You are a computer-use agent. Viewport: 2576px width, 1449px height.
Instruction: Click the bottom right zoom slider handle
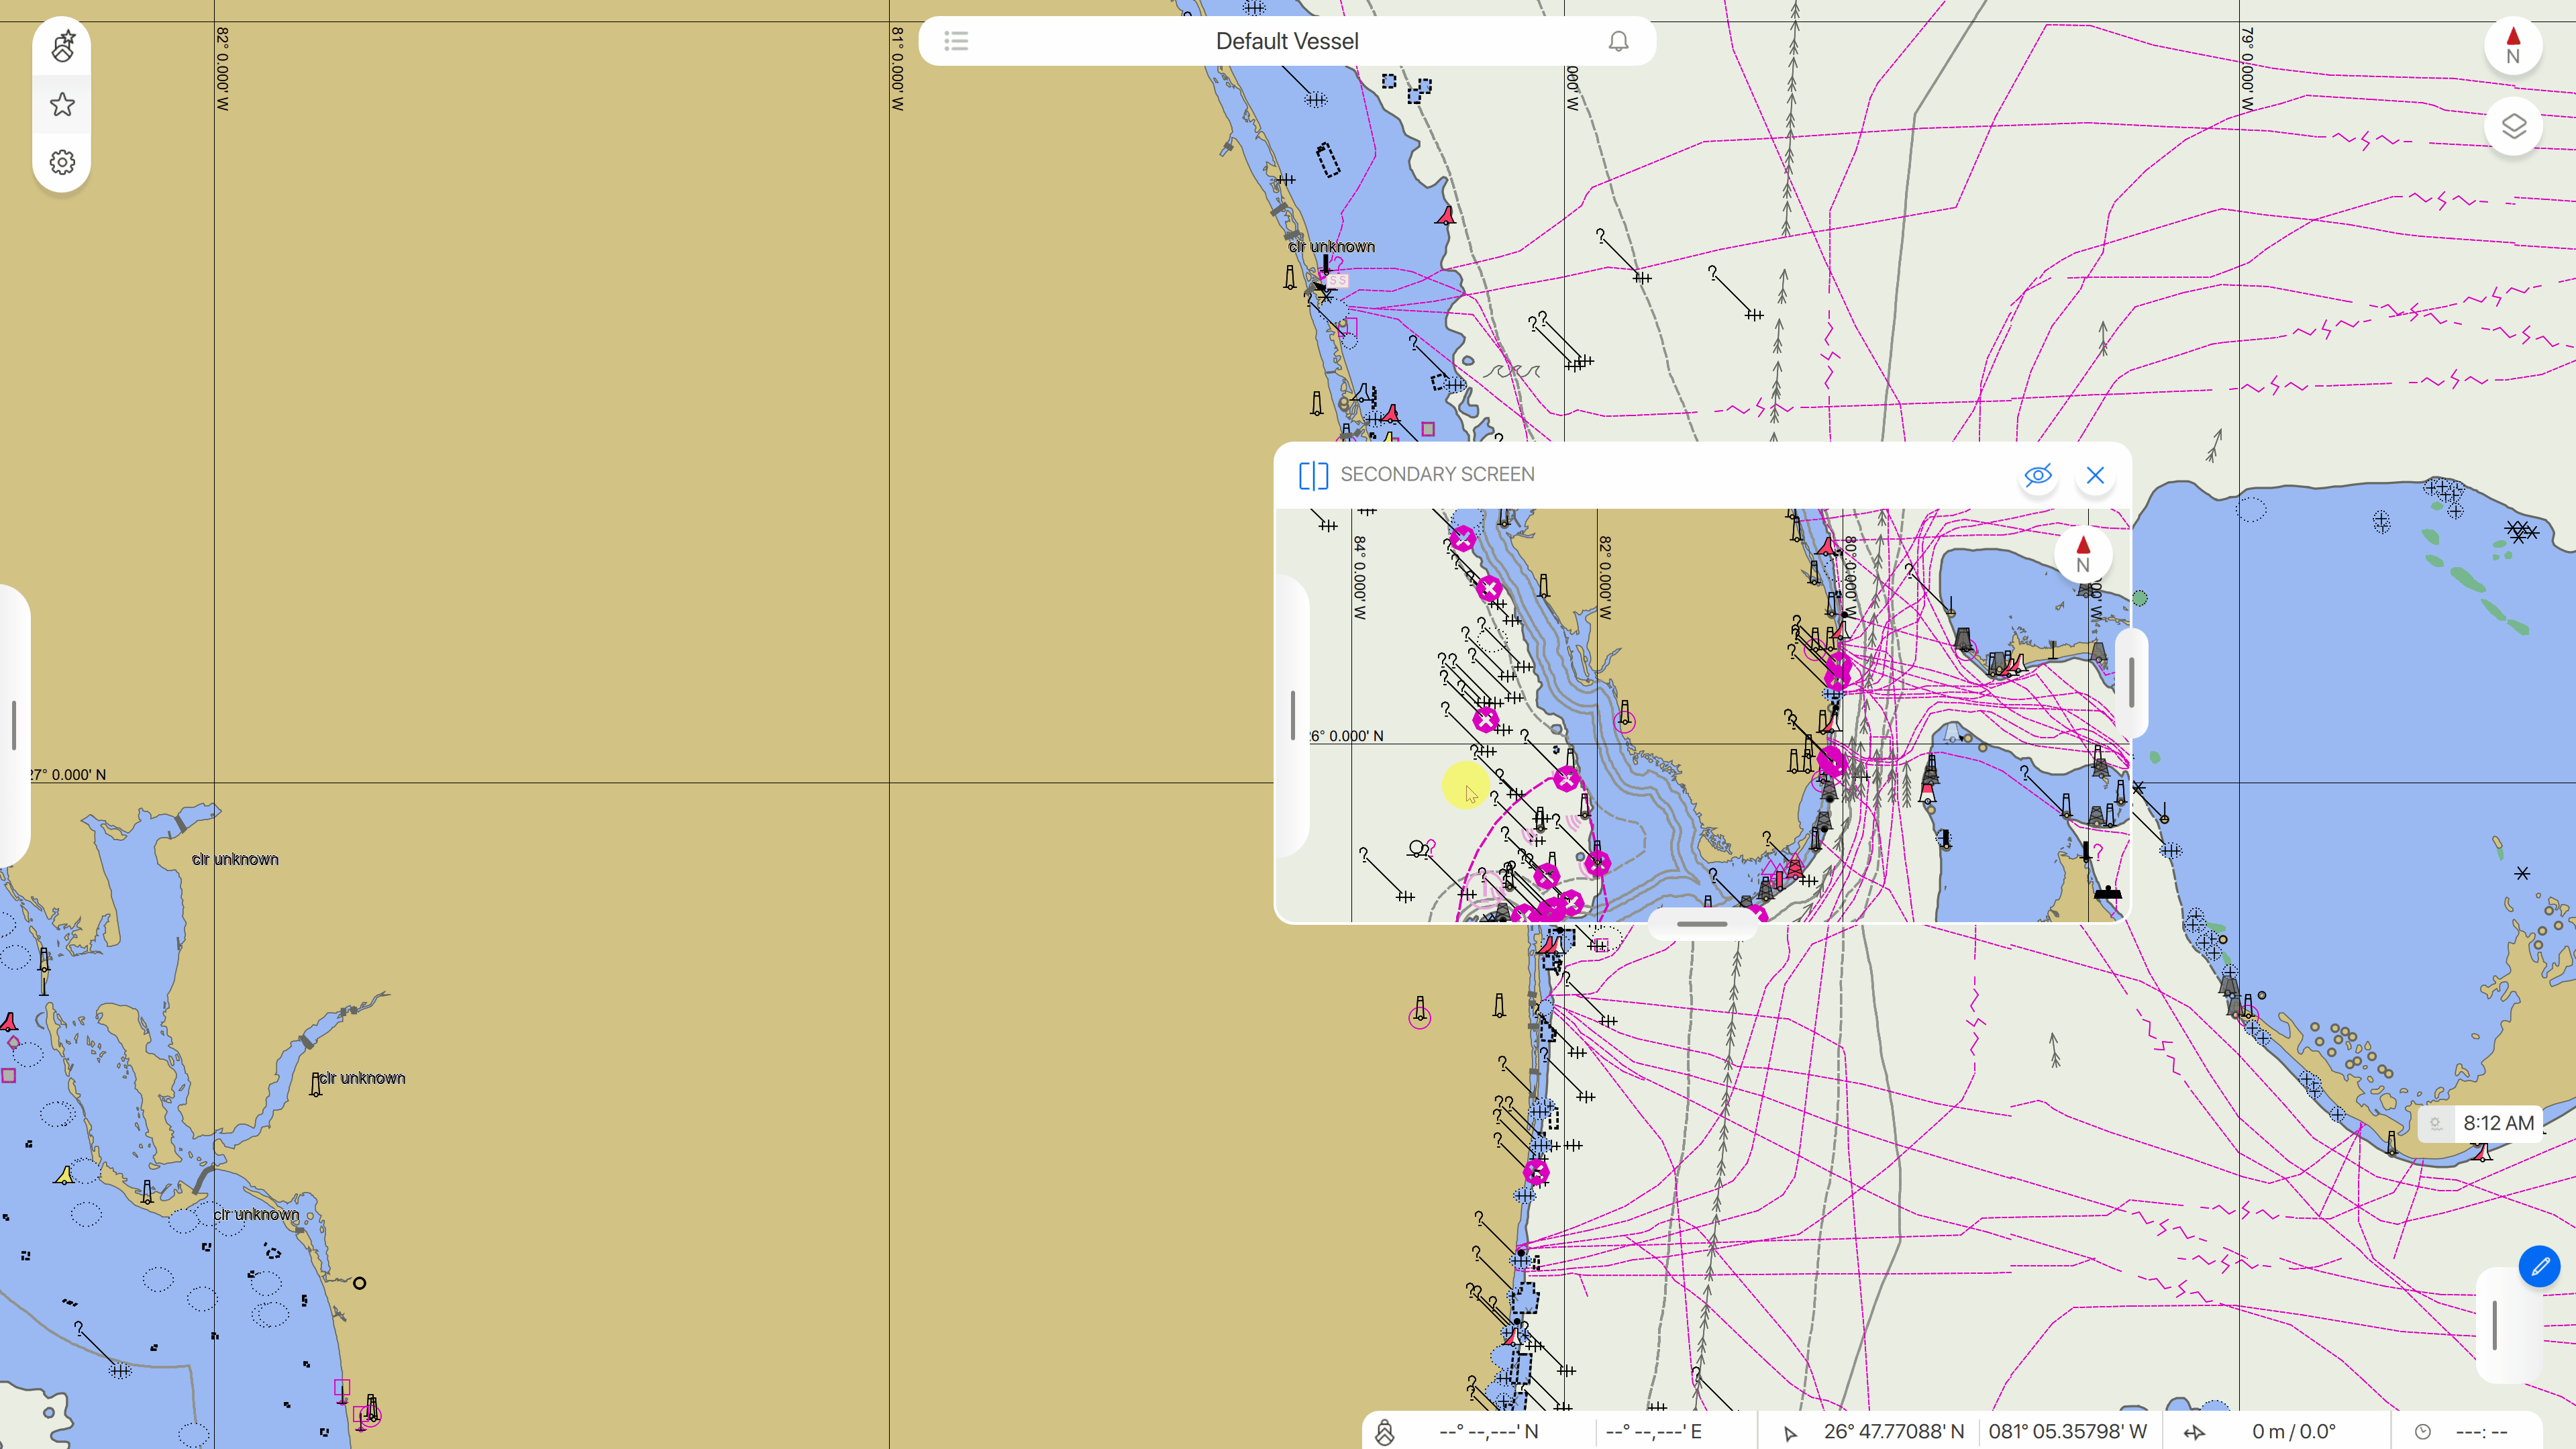tap(2495, 1325)
